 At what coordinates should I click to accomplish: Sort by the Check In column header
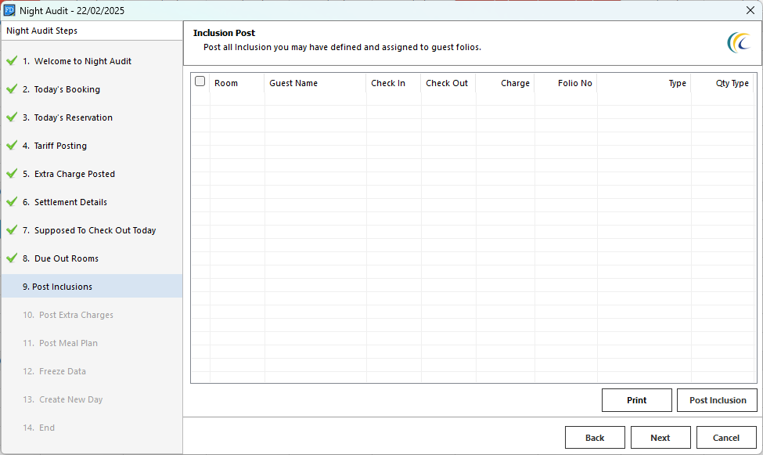pyautogui.click(x=388, y=83)
